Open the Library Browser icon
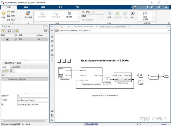 (x=28, y=13)
